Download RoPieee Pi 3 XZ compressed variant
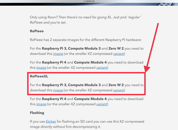This screenshot has width=178, height=130. tap(118, 54)
